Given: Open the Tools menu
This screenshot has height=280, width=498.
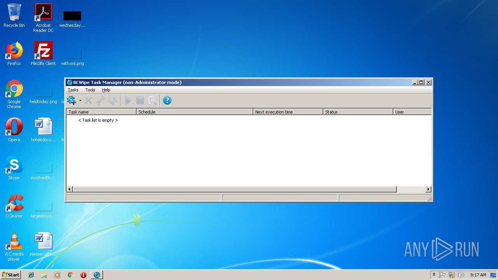Looking at the screenshot, I should pyautogui.click(x=90, y=90).
